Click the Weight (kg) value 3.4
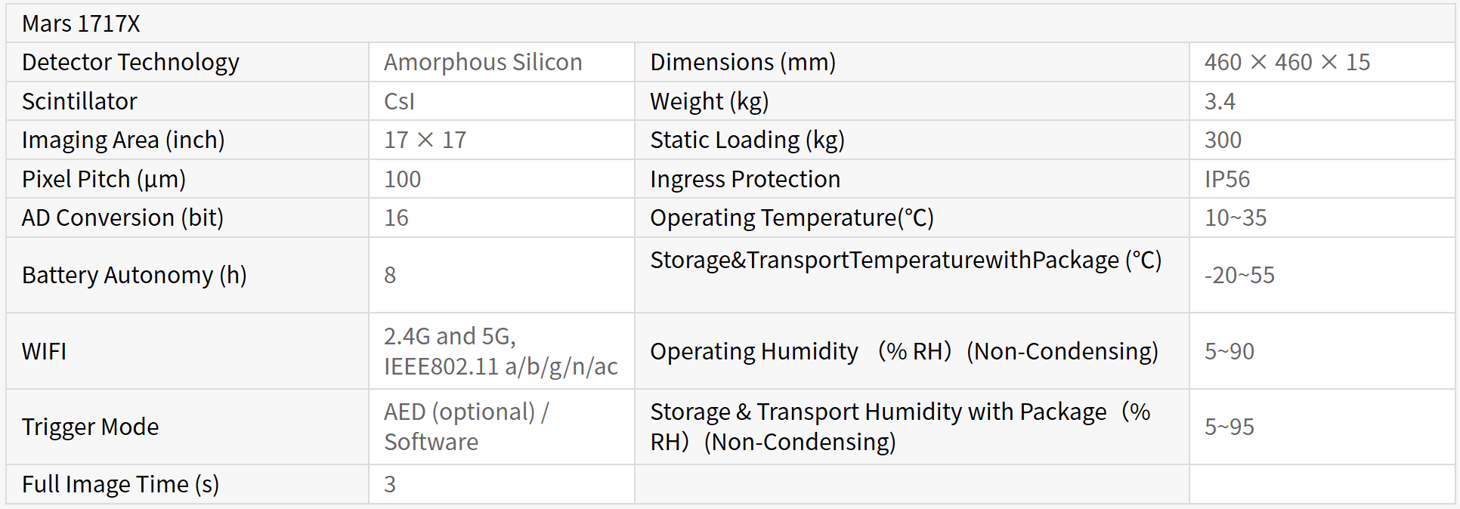1460x509 pixels. point(1220,102)
